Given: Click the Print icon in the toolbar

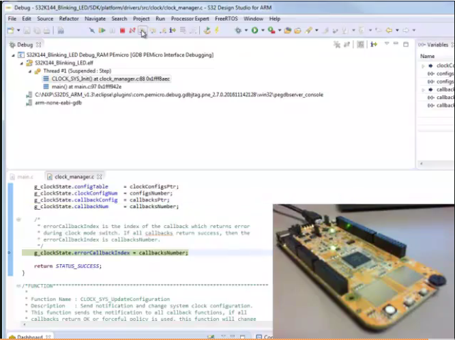Looking at the screenshot, I should 46,30.
